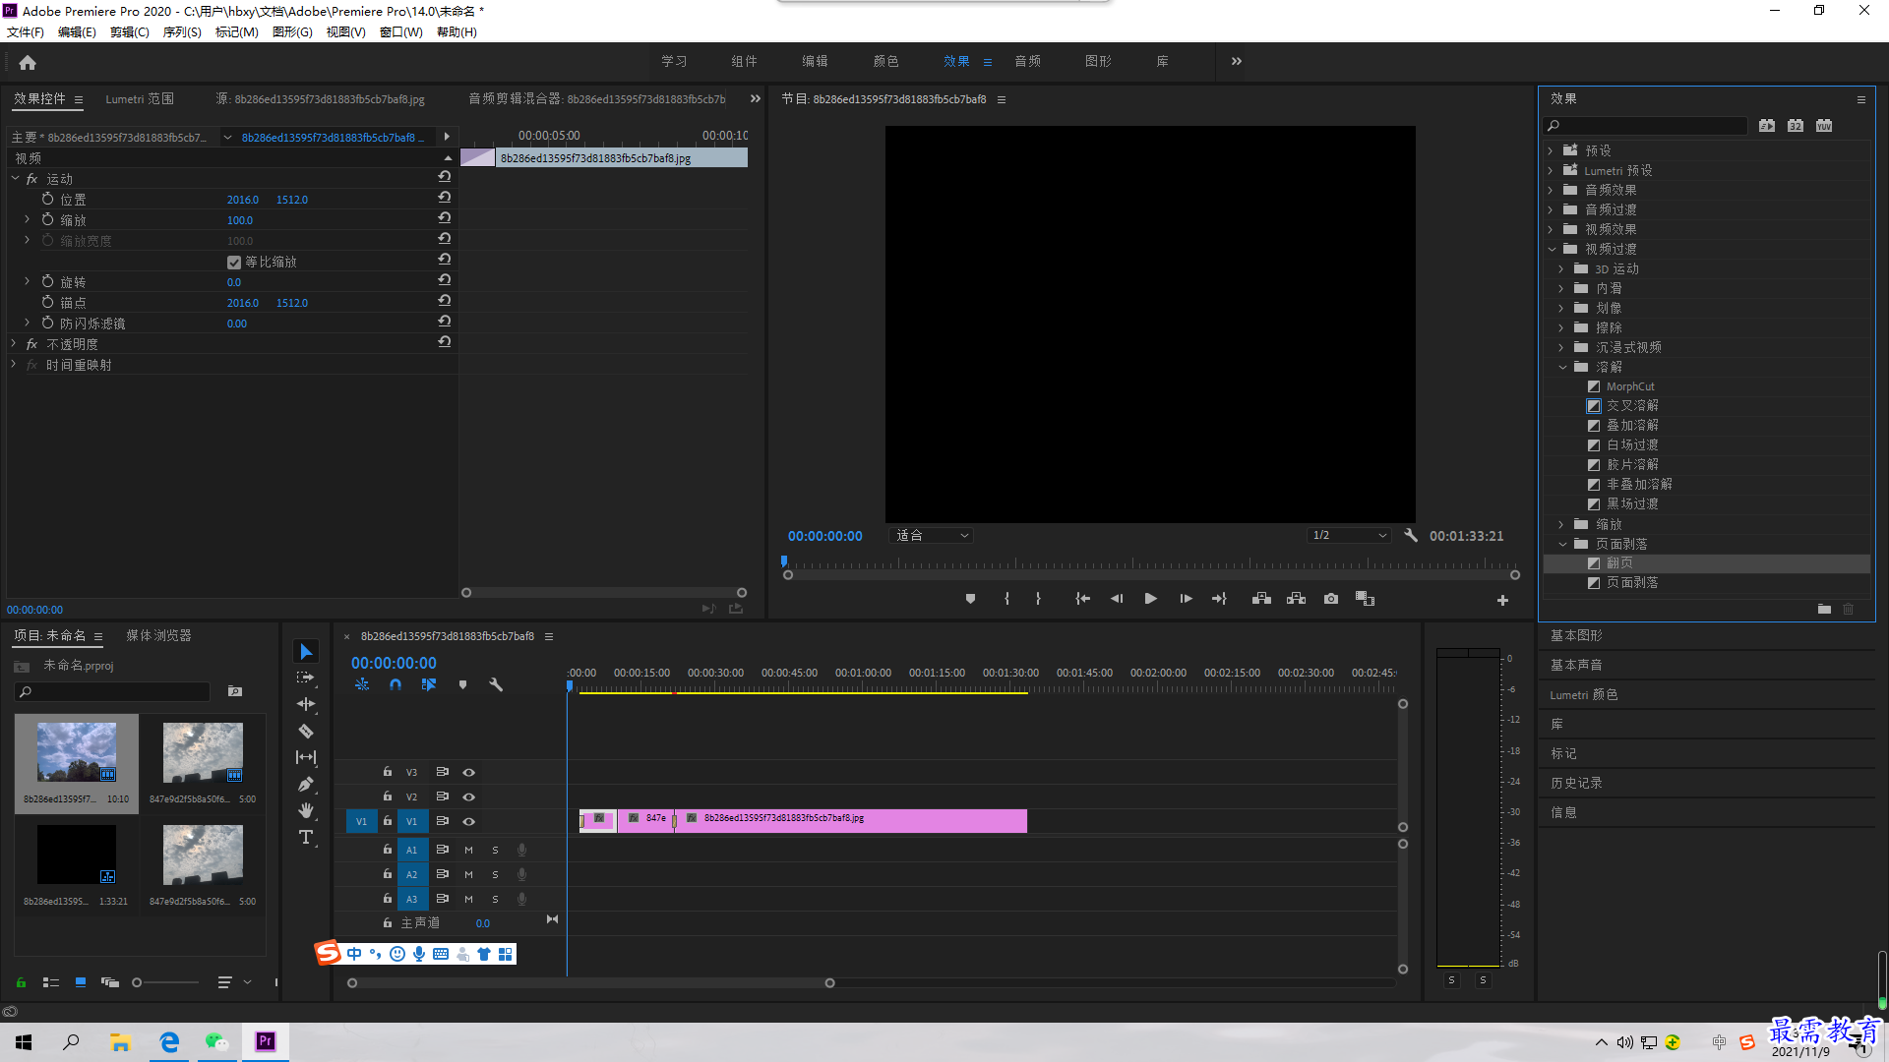
Task: Click Mark Out button in Program monitor
Action: 1038,599
